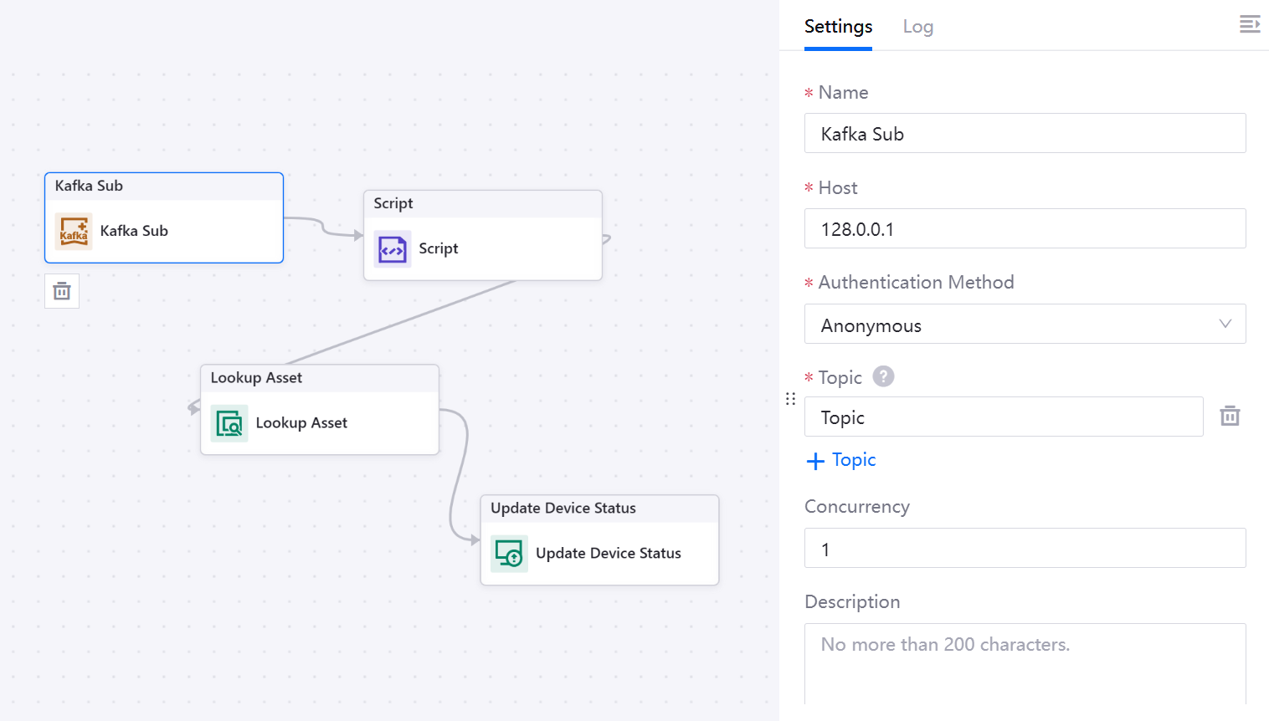This screenshot has width=1269, height=721.
Task: Show Topic help tooltip question mark
Action: pyautogui.click(x=883, y=376)
